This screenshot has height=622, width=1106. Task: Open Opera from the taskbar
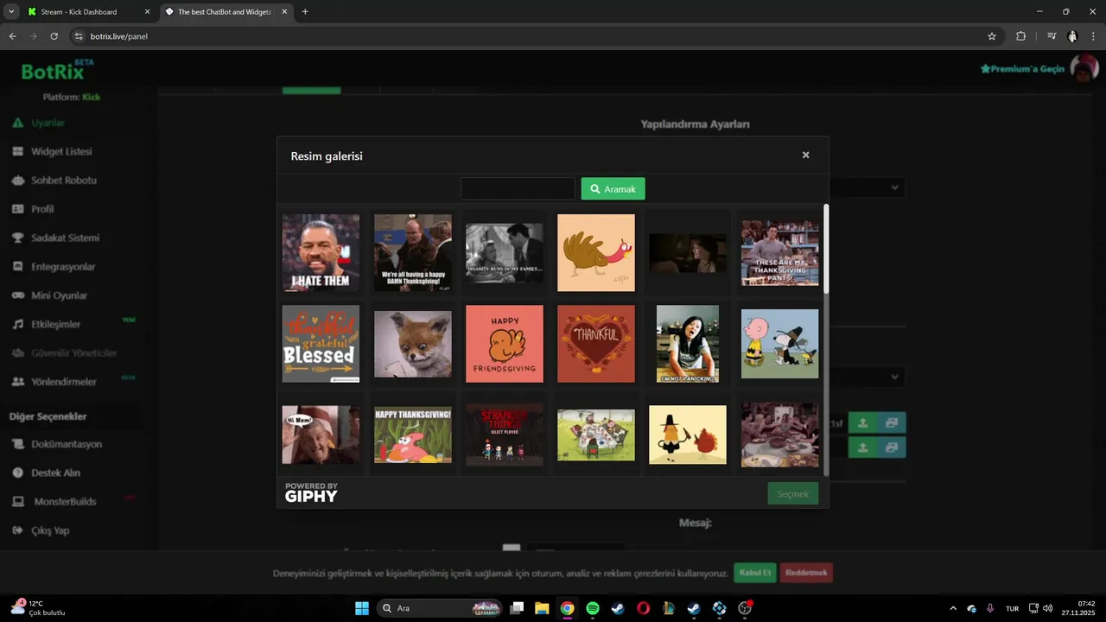point(643,608)
